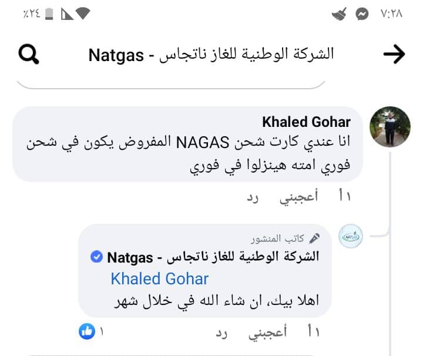The image size is (423, 356).
Task: Tap the timestamp under Khaled Gohar's comment
Action: 344,197
